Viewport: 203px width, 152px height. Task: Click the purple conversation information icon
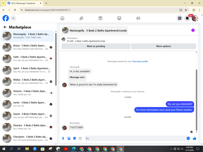193,30
